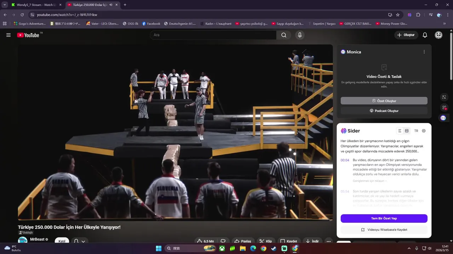Share the video with Paylaş
The height and width of the screenshot is (254, 453).
pyautogui.click(x=243, y=241)
